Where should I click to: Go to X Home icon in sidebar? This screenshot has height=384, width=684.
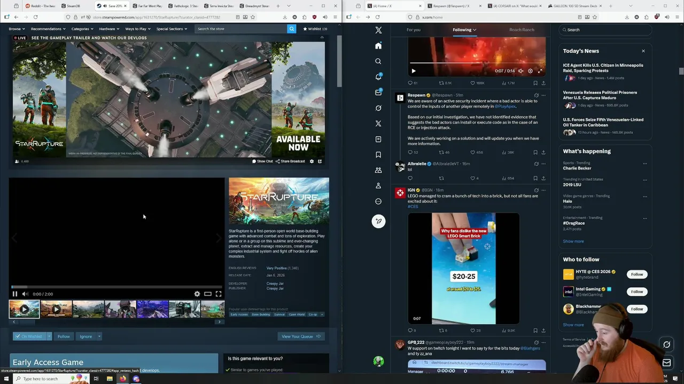378,46
